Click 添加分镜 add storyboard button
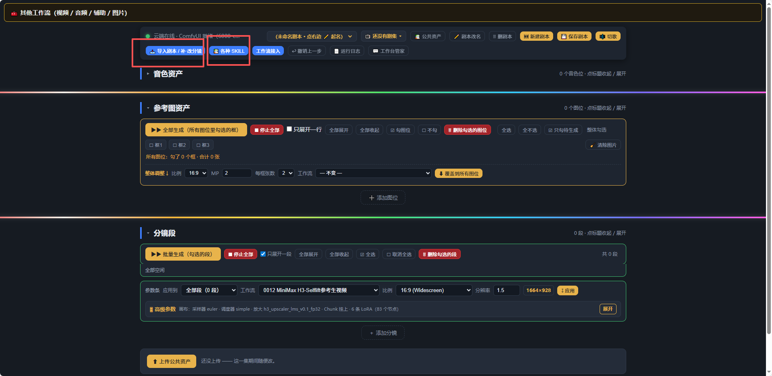The height and width of the screenshot is (376, 772). point(383,333)
